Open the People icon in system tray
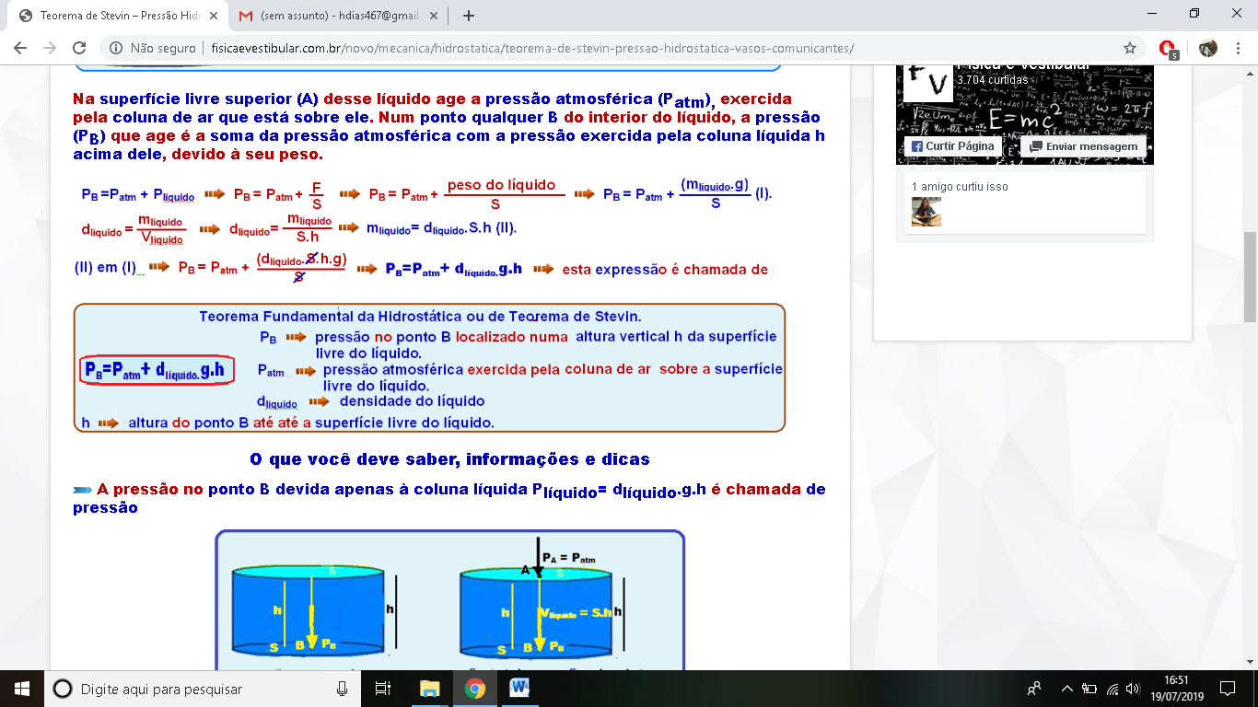The height and width of the screenshot is (707, 1258). coord(1034,689)
